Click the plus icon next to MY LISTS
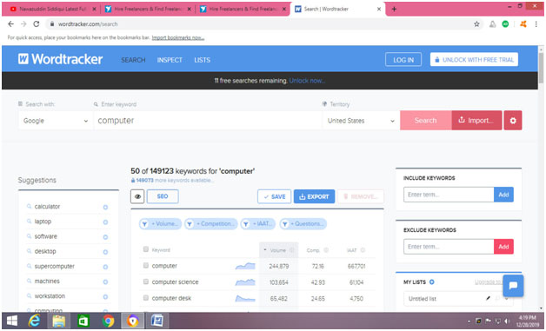The height and width of the screenshot is (331, 546). [x=432, y=282]
